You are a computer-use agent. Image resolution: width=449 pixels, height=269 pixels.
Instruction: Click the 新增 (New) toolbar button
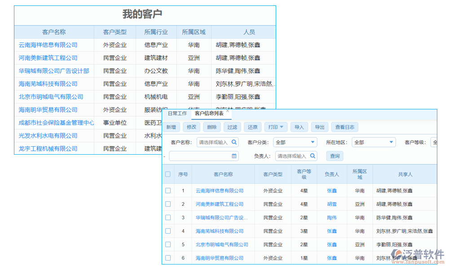click(x=171, y=127)
